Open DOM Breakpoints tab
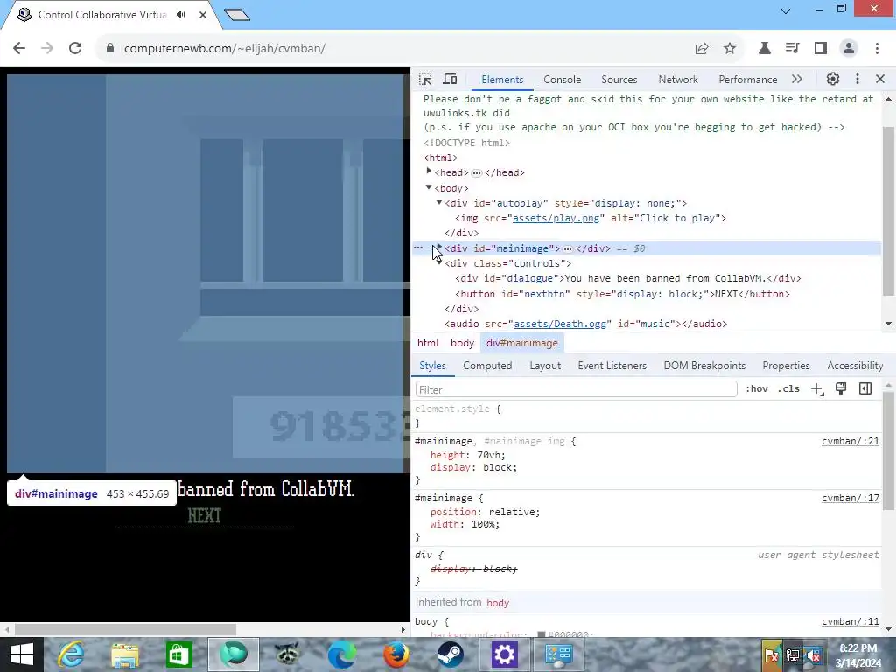This screenshot has height=672, width=896. point(704,366)
